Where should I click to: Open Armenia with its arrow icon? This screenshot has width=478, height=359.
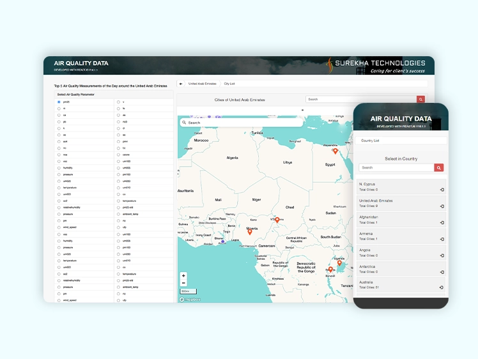coord(442,240)
